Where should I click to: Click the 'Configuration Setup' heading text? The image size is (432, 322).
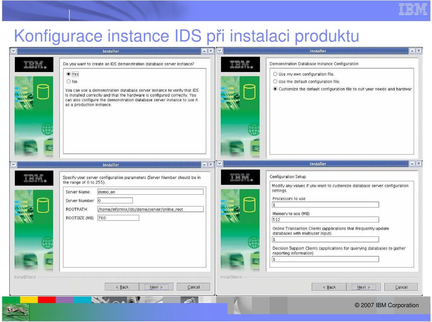288,177
